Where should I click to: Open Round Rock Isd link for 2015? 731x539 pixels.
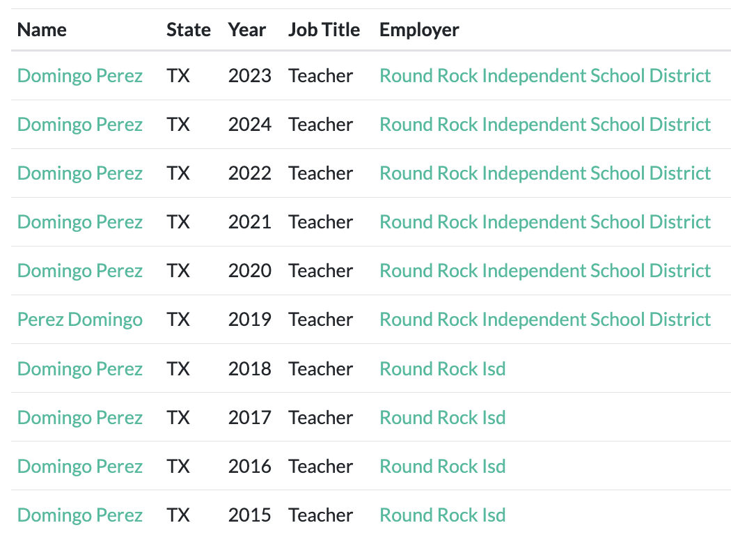pyautogui.click(x=442, y=515)
